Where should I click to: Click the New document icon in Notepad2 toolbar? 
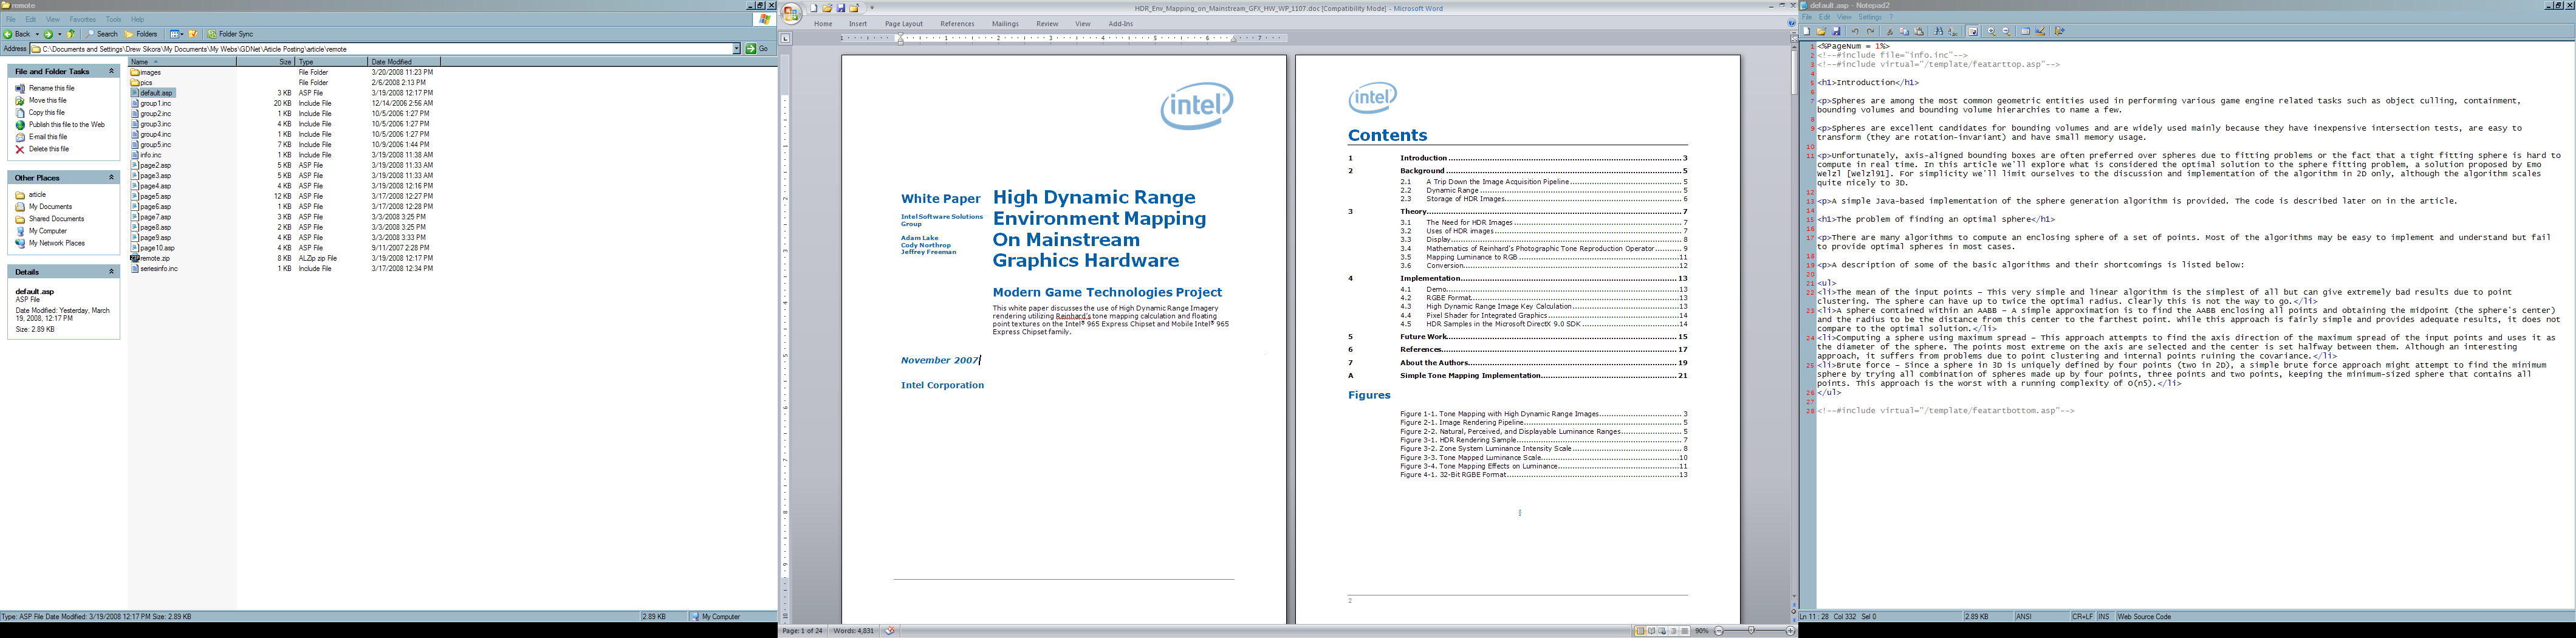1807,31
